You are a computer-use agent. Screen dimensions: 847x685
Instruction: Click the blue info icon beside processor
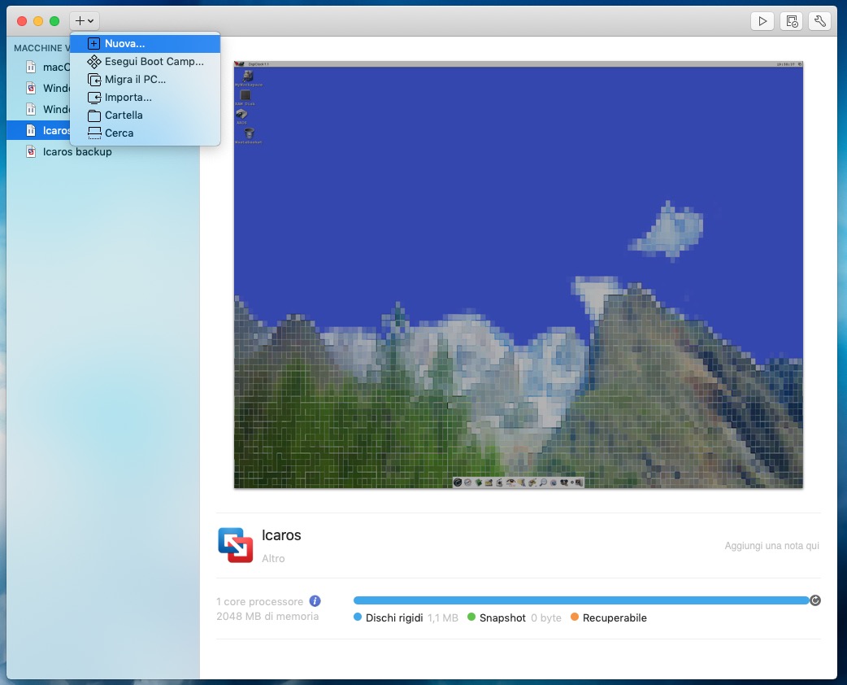coord(315,601)
